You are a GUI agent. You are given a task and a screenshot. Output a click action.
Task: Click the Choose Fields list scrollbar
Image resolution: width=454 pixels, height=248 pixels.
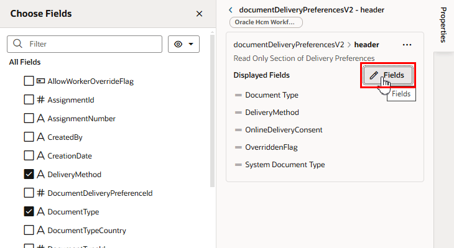click(x=212, y=111)
